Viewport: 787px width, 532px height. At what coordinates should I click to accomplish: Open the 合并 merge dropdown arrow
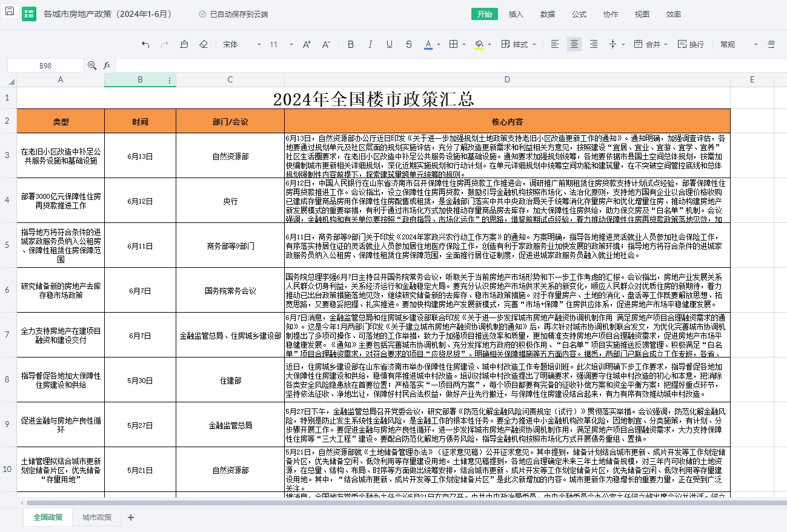tap(665, 45)
